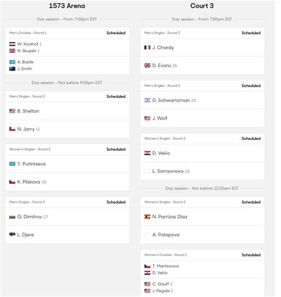Click the Kazakhstan flag next to A. Bublik

point(12,62)
